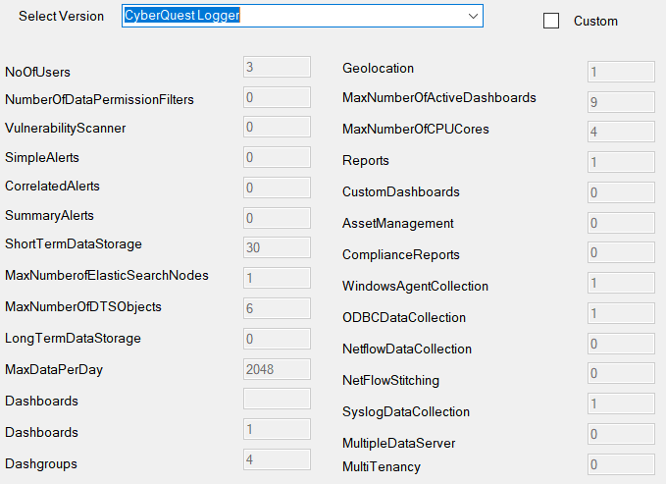The width and height of the screenshot is (666, 484).
Task: Click the 'MultiTenancy' label
Action: click(382, 466)
